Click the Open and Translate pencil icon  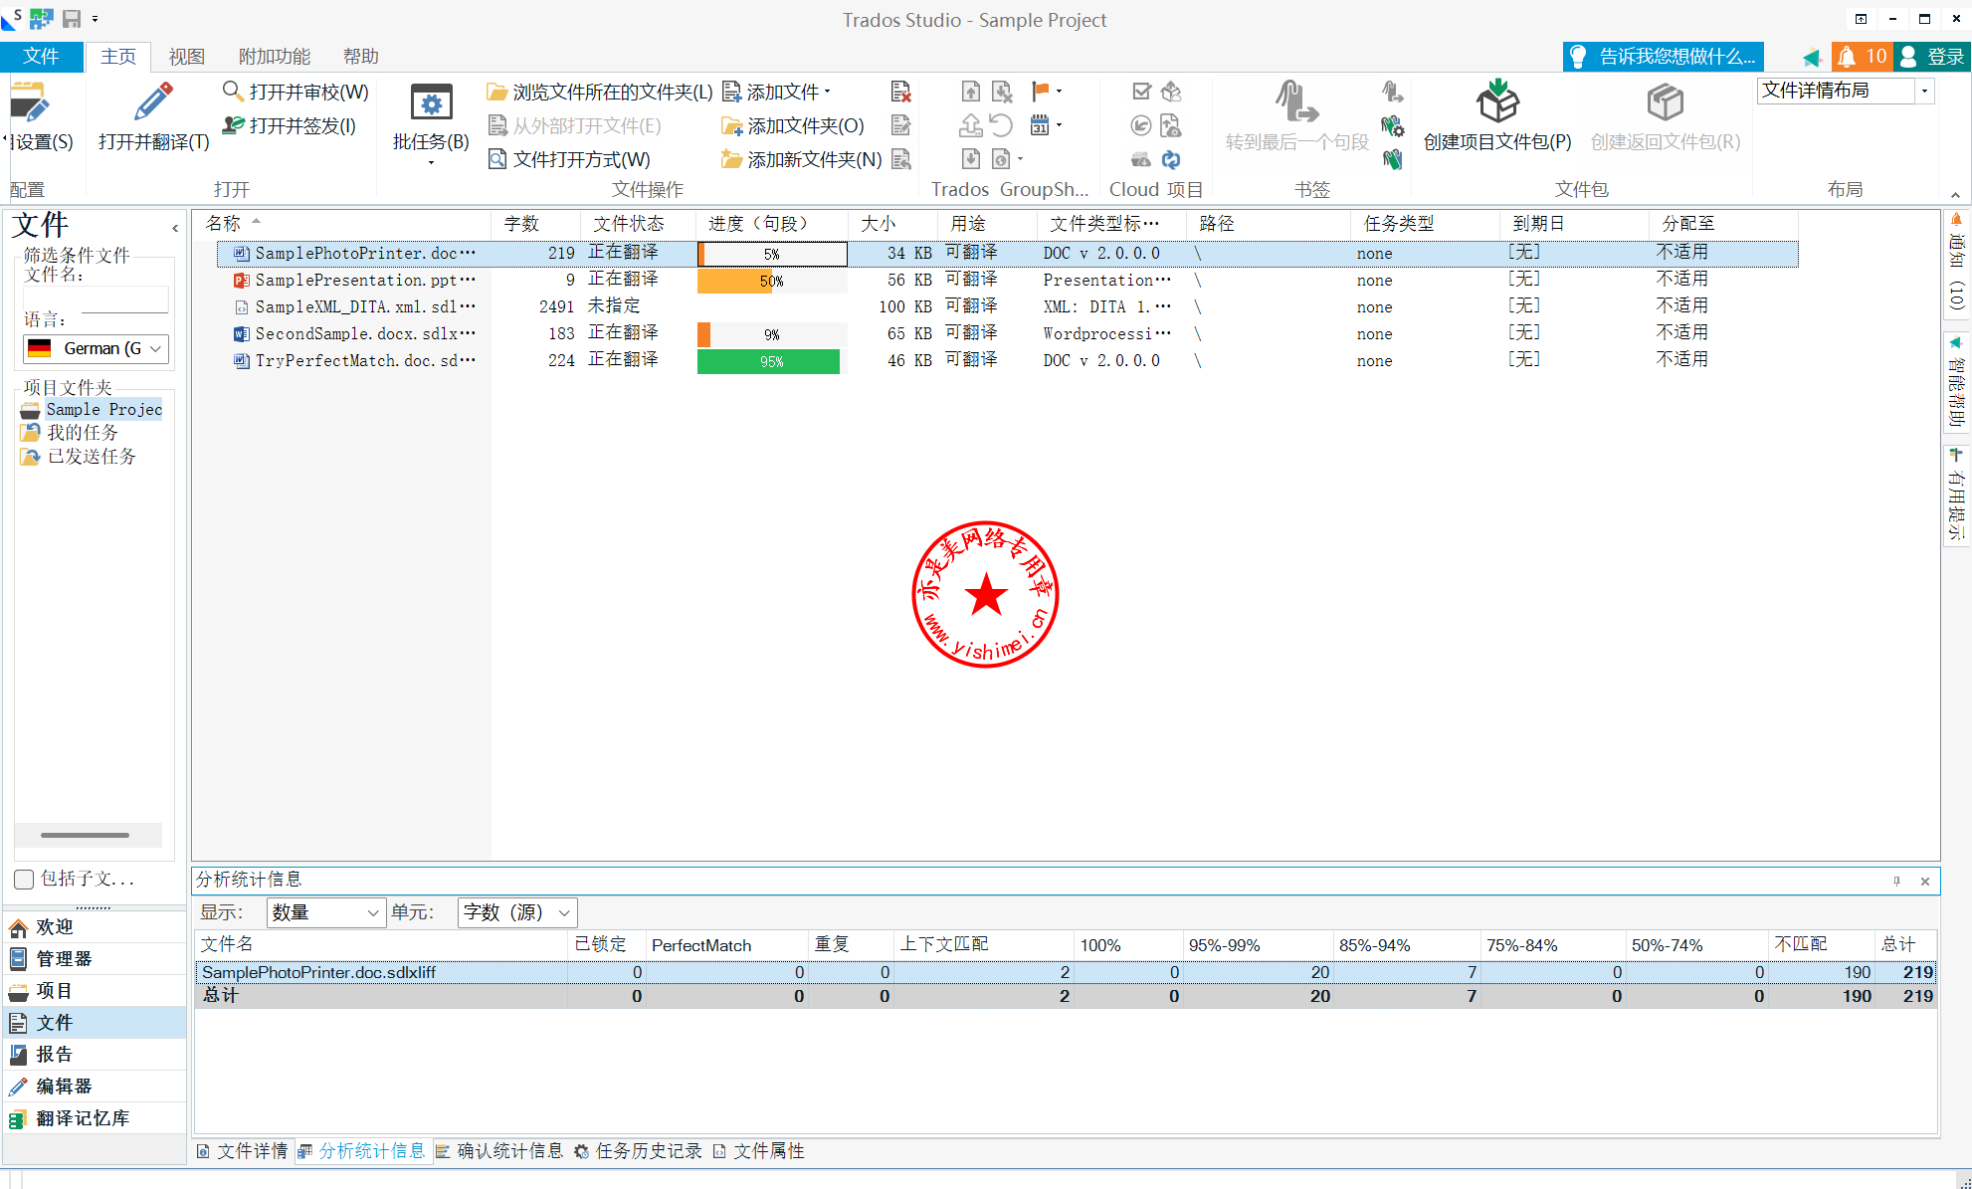click(x=153, y=102)
